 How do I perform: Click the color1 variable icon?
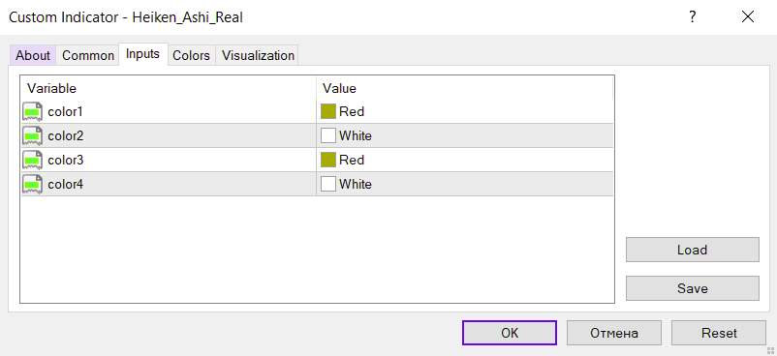tap(32, 112)
